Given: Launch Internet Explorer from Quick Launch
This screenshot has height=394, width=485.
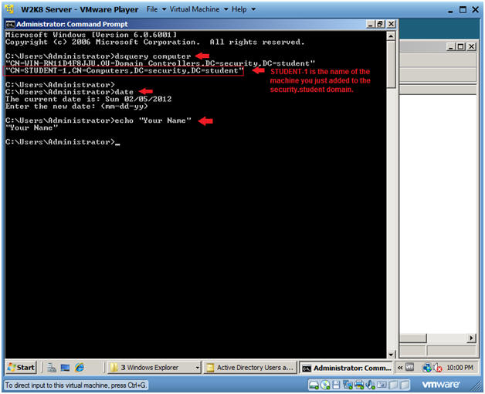Looking at the screenshot, I should 80,368.
